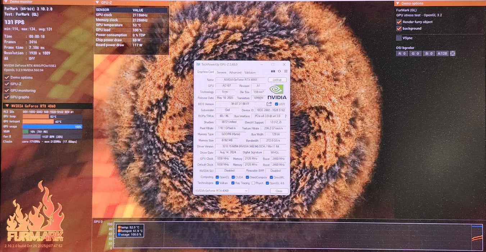Click the Bus Interface question mark
This screenshot has height=252, width=486.
pyautogui.click(x=286, y=116)
